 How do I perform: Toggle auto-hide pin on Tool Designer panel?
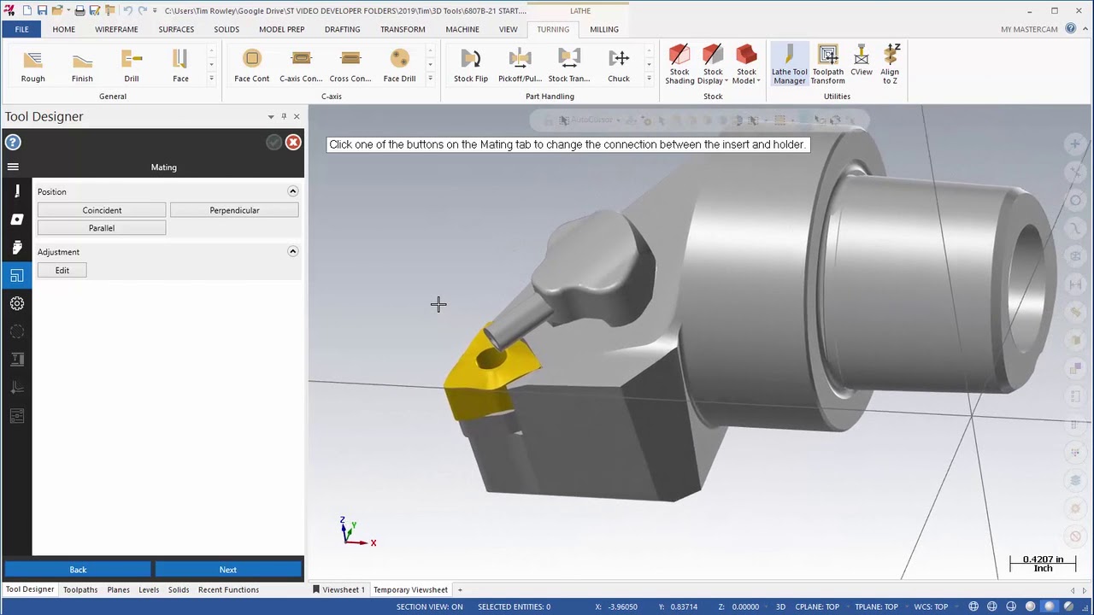click(284, 116)
